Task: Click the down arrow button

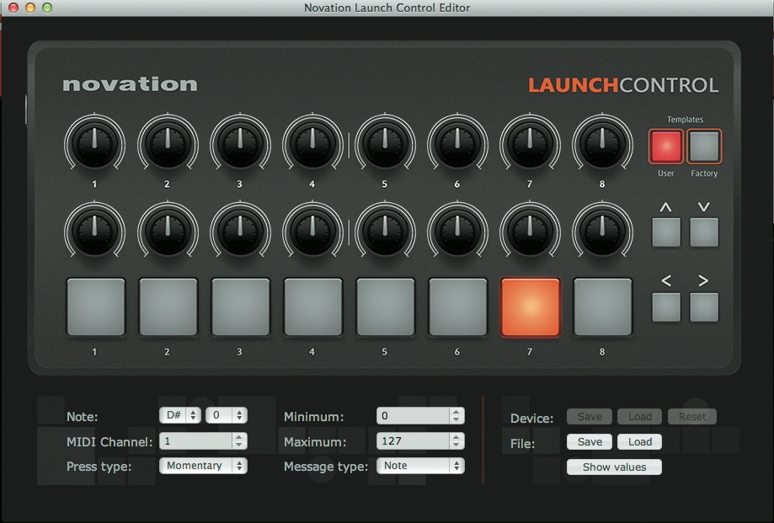Action: (x=704, y=232)
